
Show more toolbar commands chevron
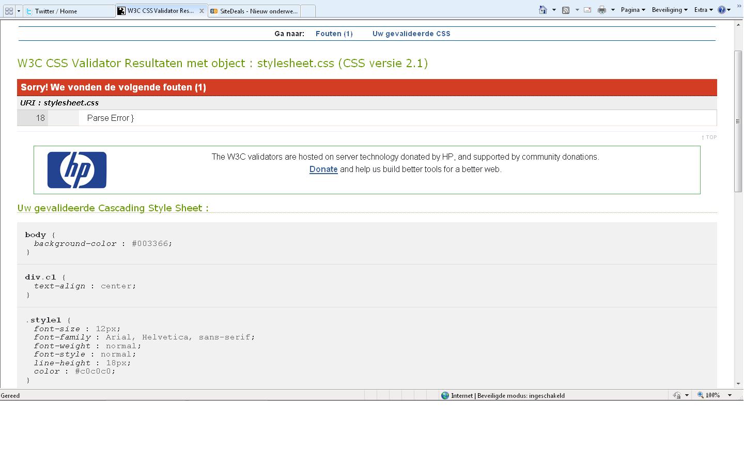point(739,6)
